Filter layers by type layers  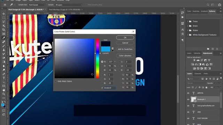click(x=210, y=79)
